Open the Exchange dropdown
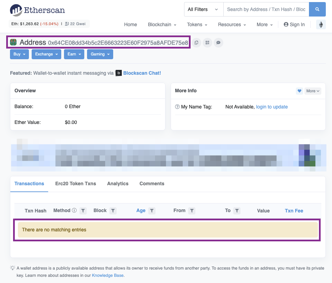332x283 pixels. pos(46,54)
